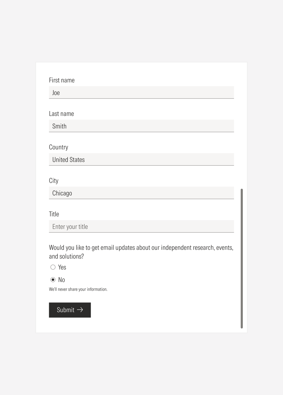Click the City field containing Chicago
The height and width of the screenshot is (395, 283).
[x=141, y=193]
